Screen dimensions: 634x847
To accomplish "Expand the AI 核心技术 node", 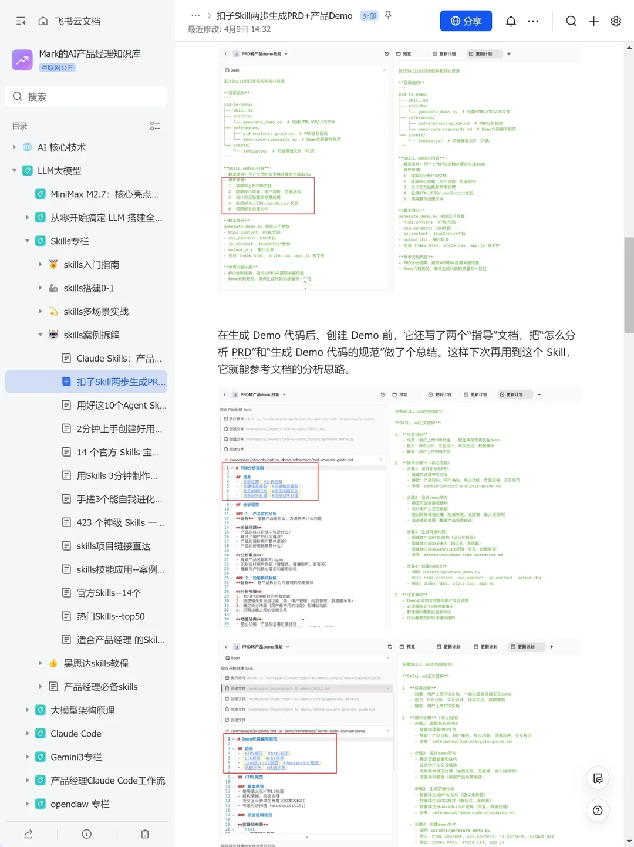I will (14, 147).
